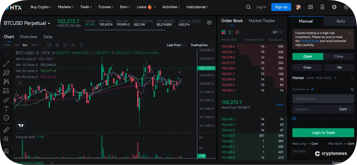Screen dimensions: 357x165
Task: Switch to the Overview tab
Action: click(x=29, y=37)
